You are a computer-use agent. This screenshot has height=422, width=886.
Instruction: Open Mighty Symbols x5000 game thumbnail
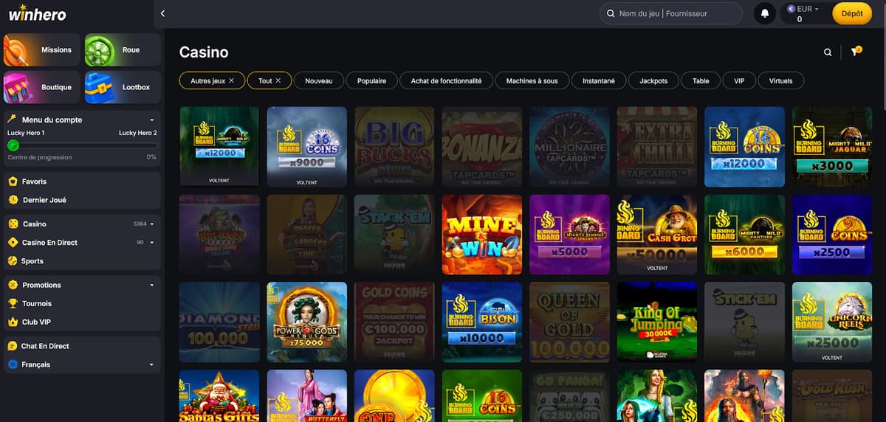[x=569, y=234]
